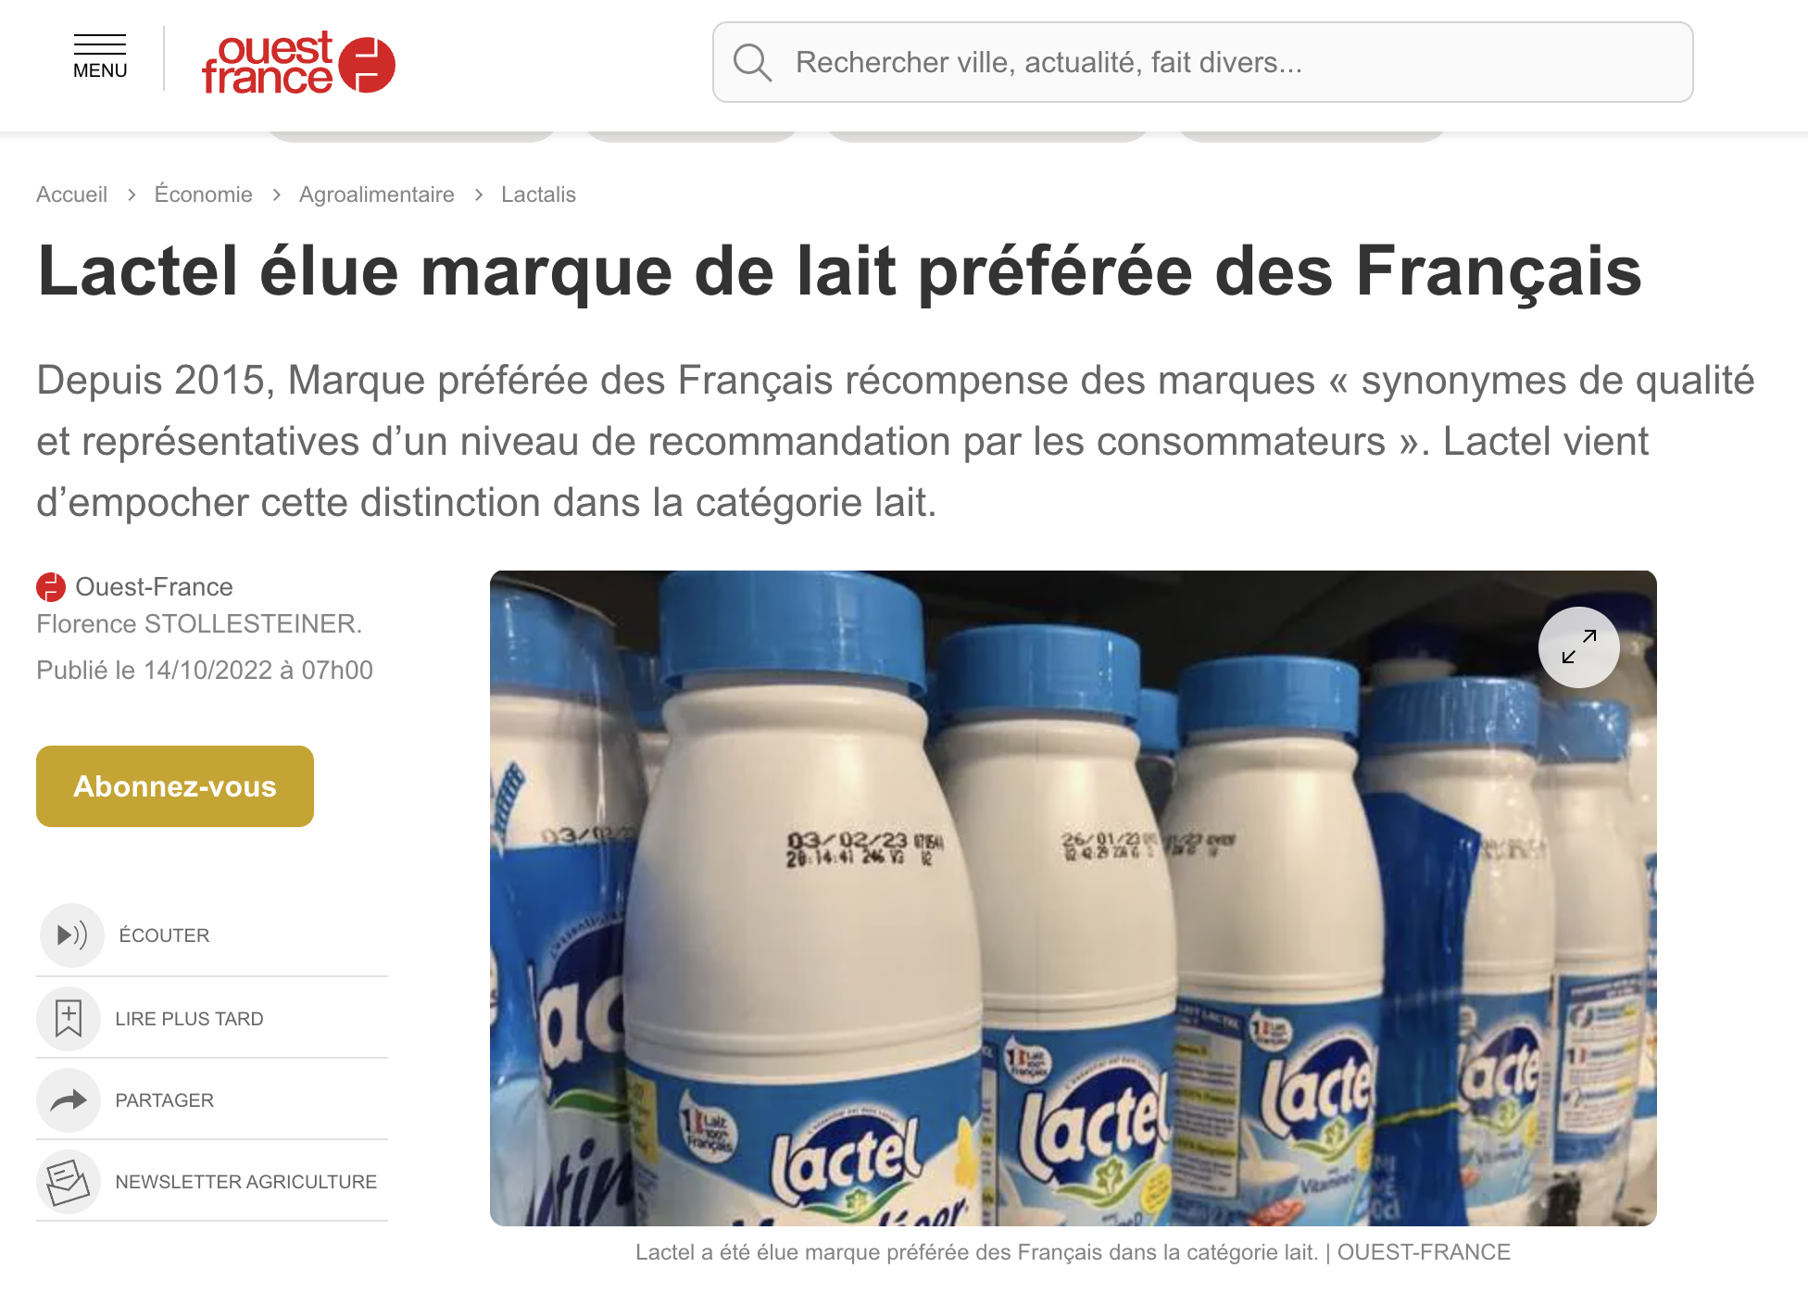Click the small red Ouest-France author badge
Viewport: 1808px width, 1293px height.
click(51, 587)
